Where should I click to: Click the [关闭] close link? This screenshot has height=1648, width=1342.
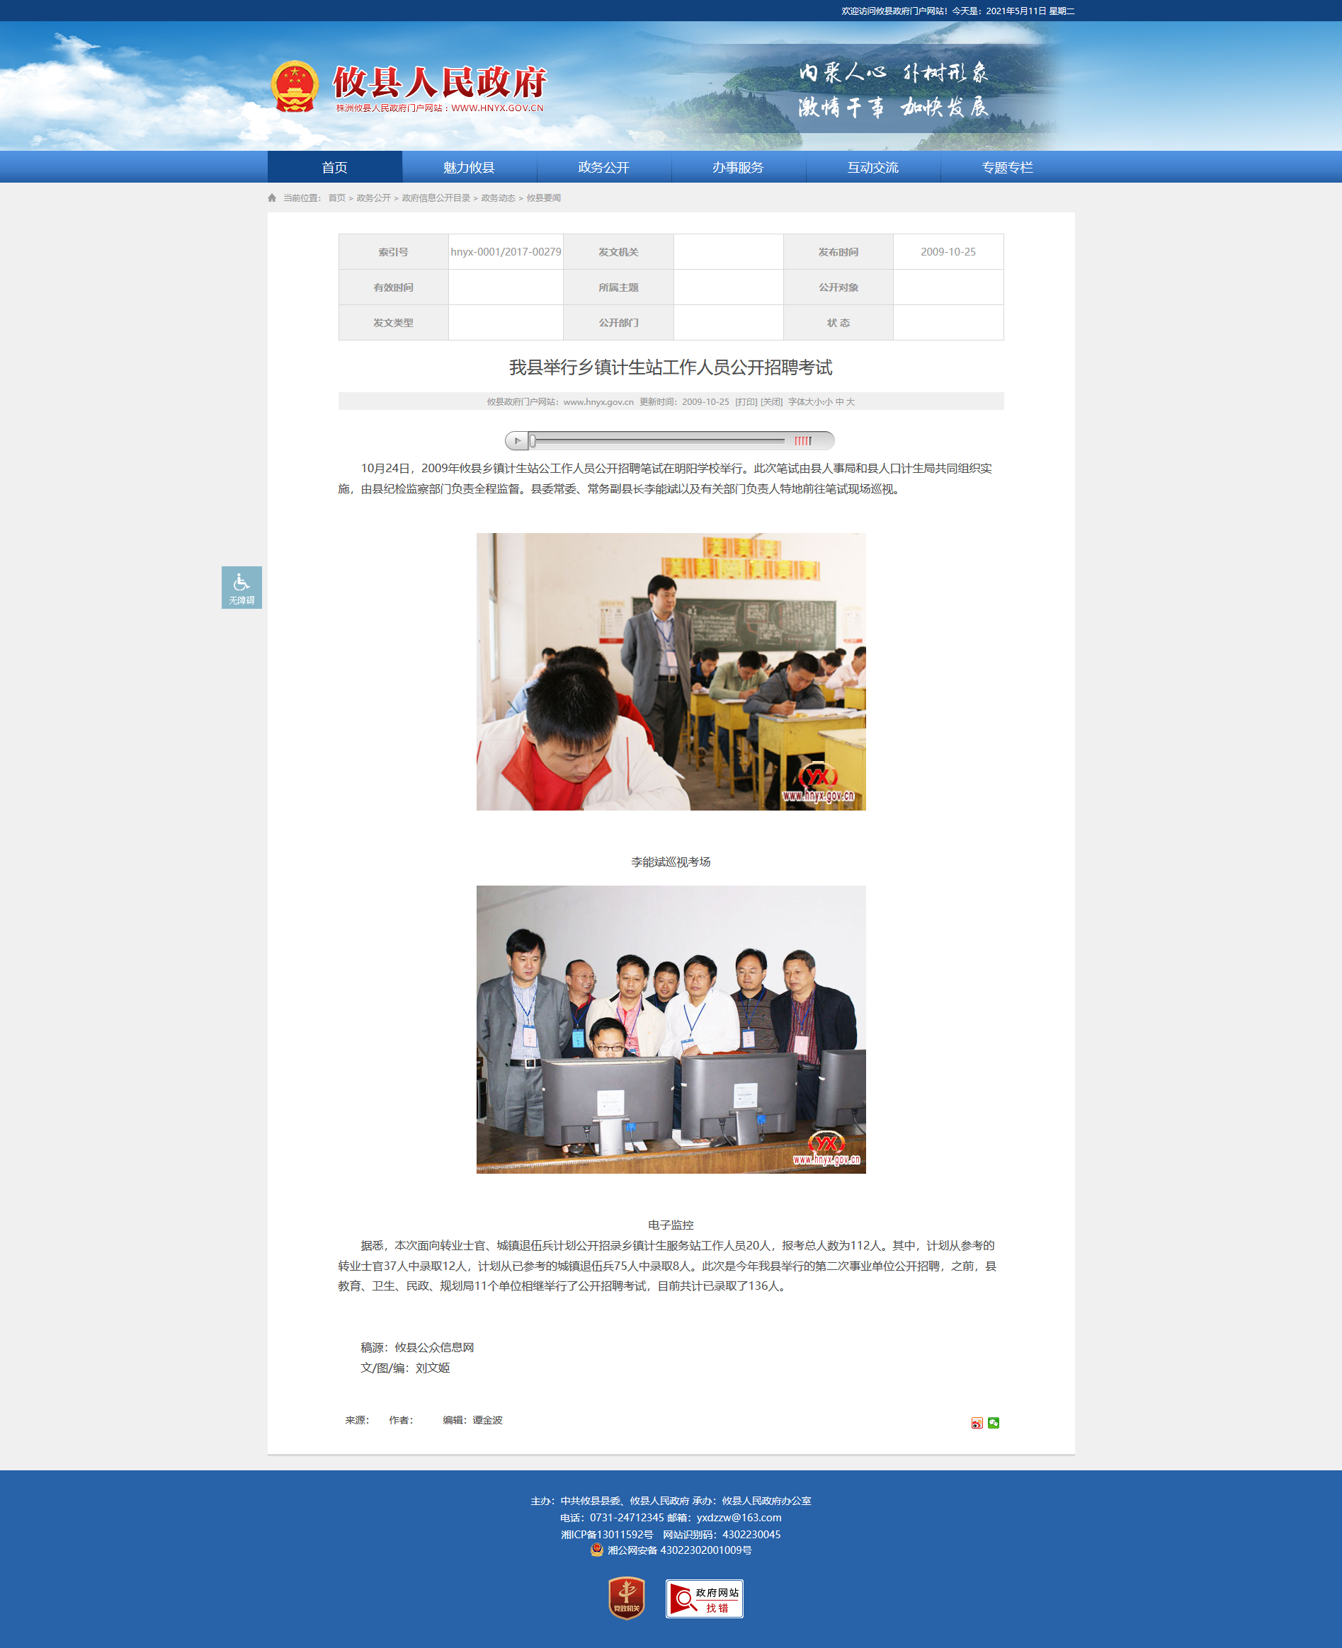(x=770, y=402)
